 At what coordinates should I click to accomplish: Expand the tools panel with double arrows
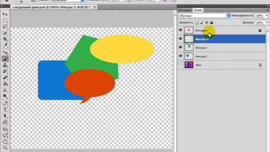point(2,6)
